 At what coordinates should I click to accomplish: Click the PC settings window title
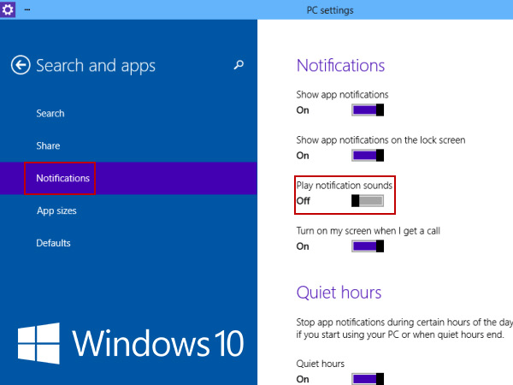[330, 9]
